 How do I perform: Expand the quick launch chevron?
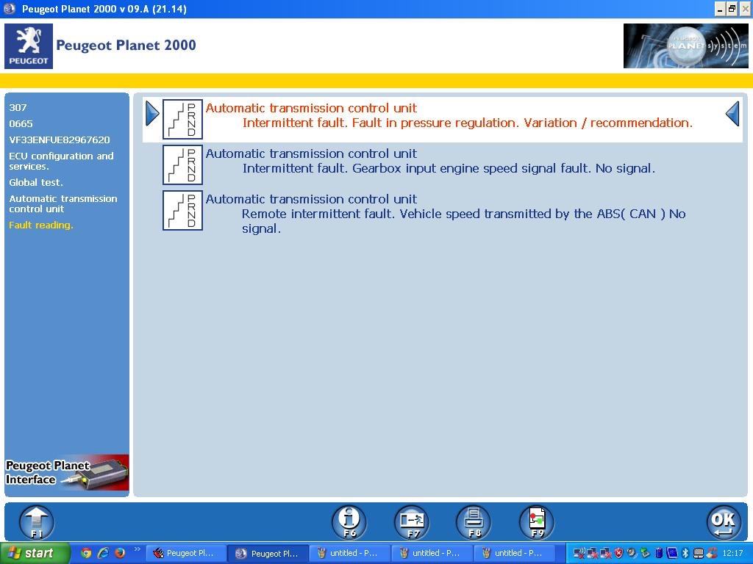coord(137,549)
